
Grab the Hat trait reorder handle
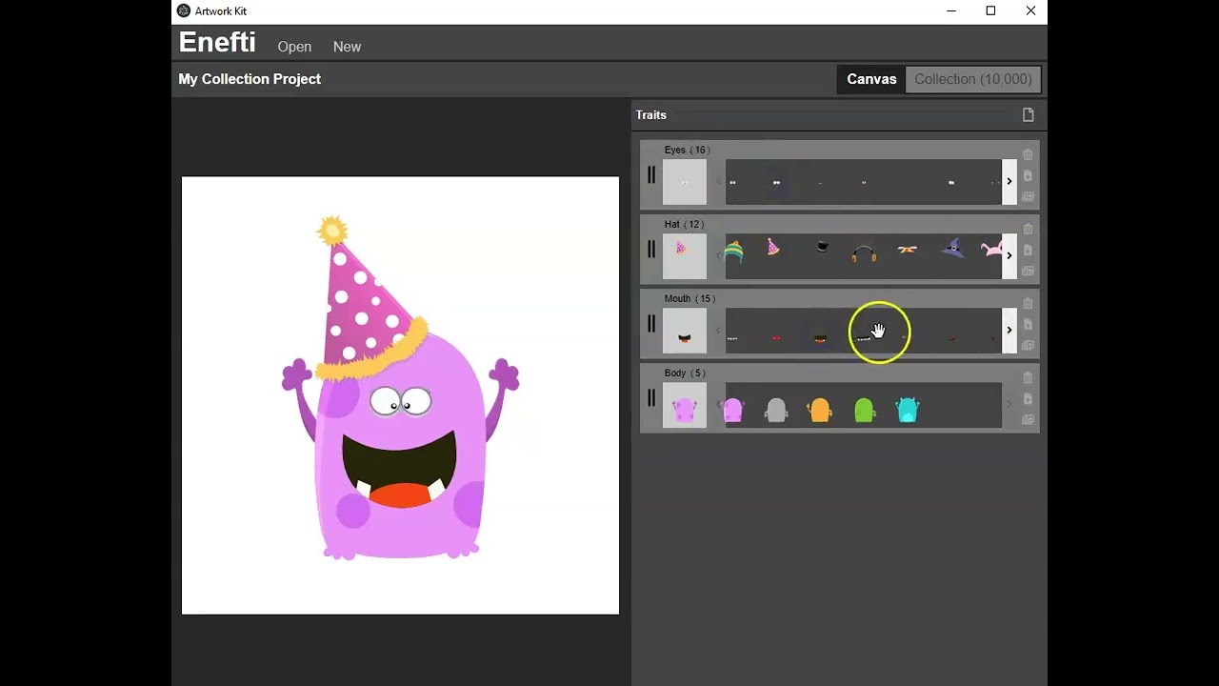pos(651,250)
